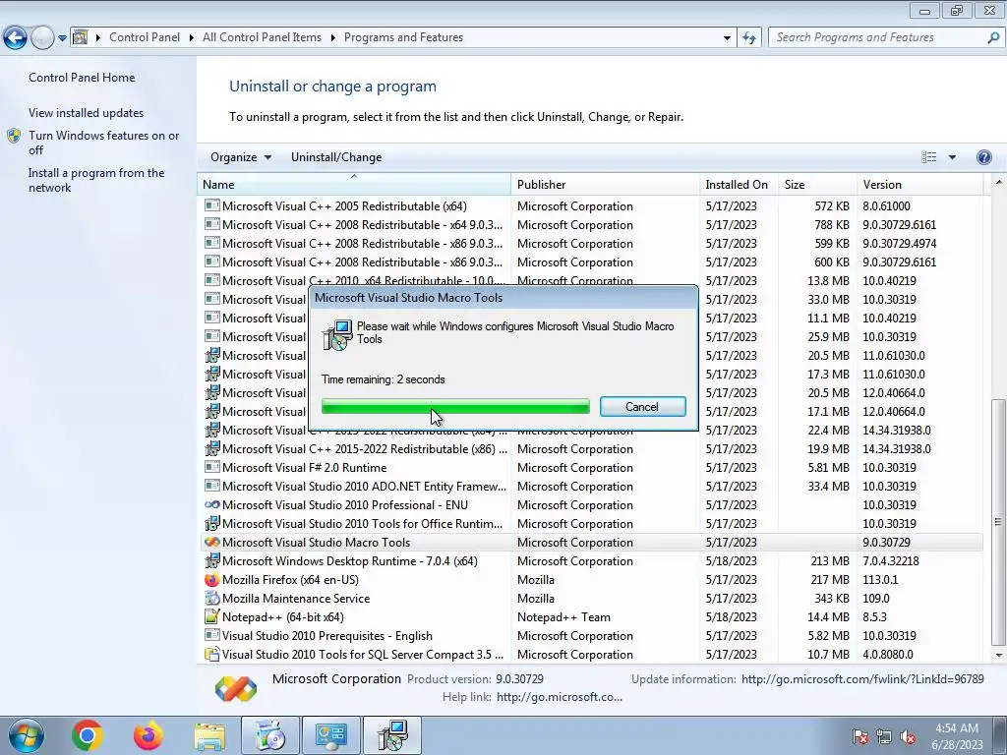The height and width of the screenshot is (755, 1007).
Task: Click the search magnifier icon
Action: (993, 38)
